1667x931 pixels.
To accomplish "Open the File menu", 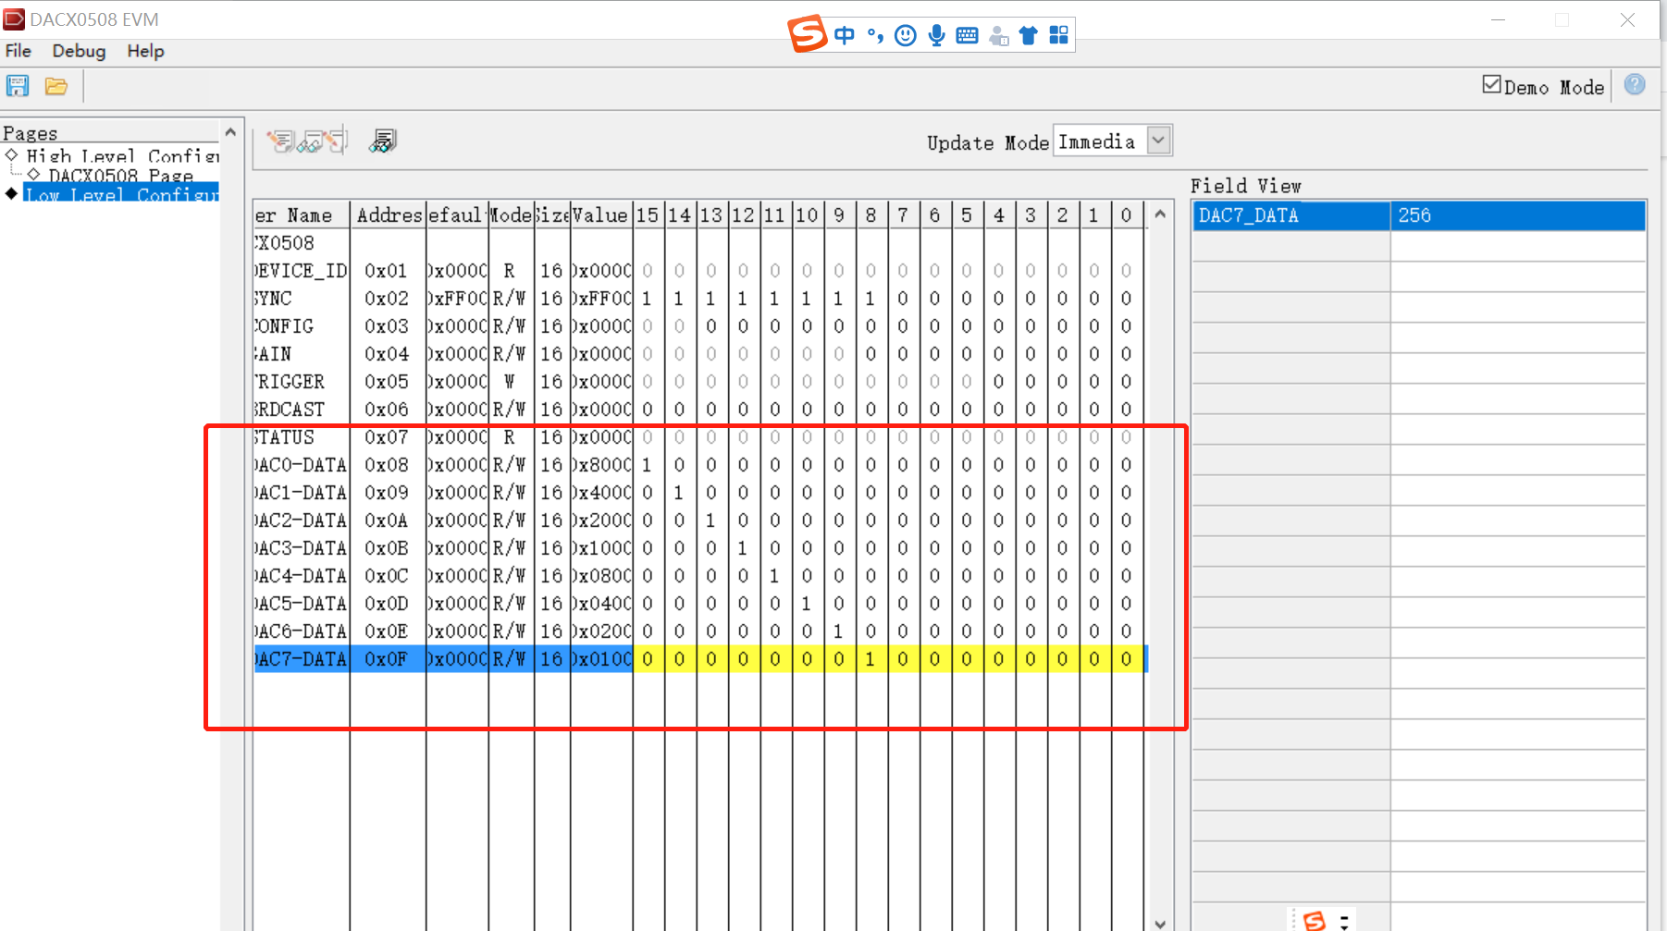I will [x=19, y=51].
